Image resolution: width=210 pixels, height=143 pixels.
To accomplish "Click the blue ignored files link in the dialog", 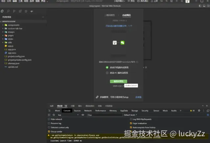I will pyautogui.click(x=119, y=26).
